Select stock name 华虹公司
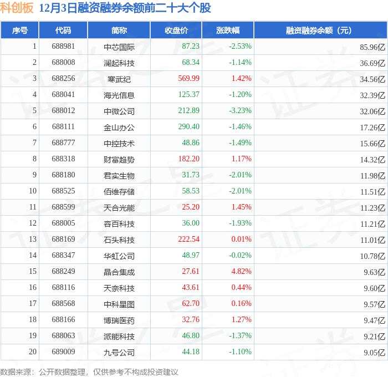 click(x=119, y=256)
